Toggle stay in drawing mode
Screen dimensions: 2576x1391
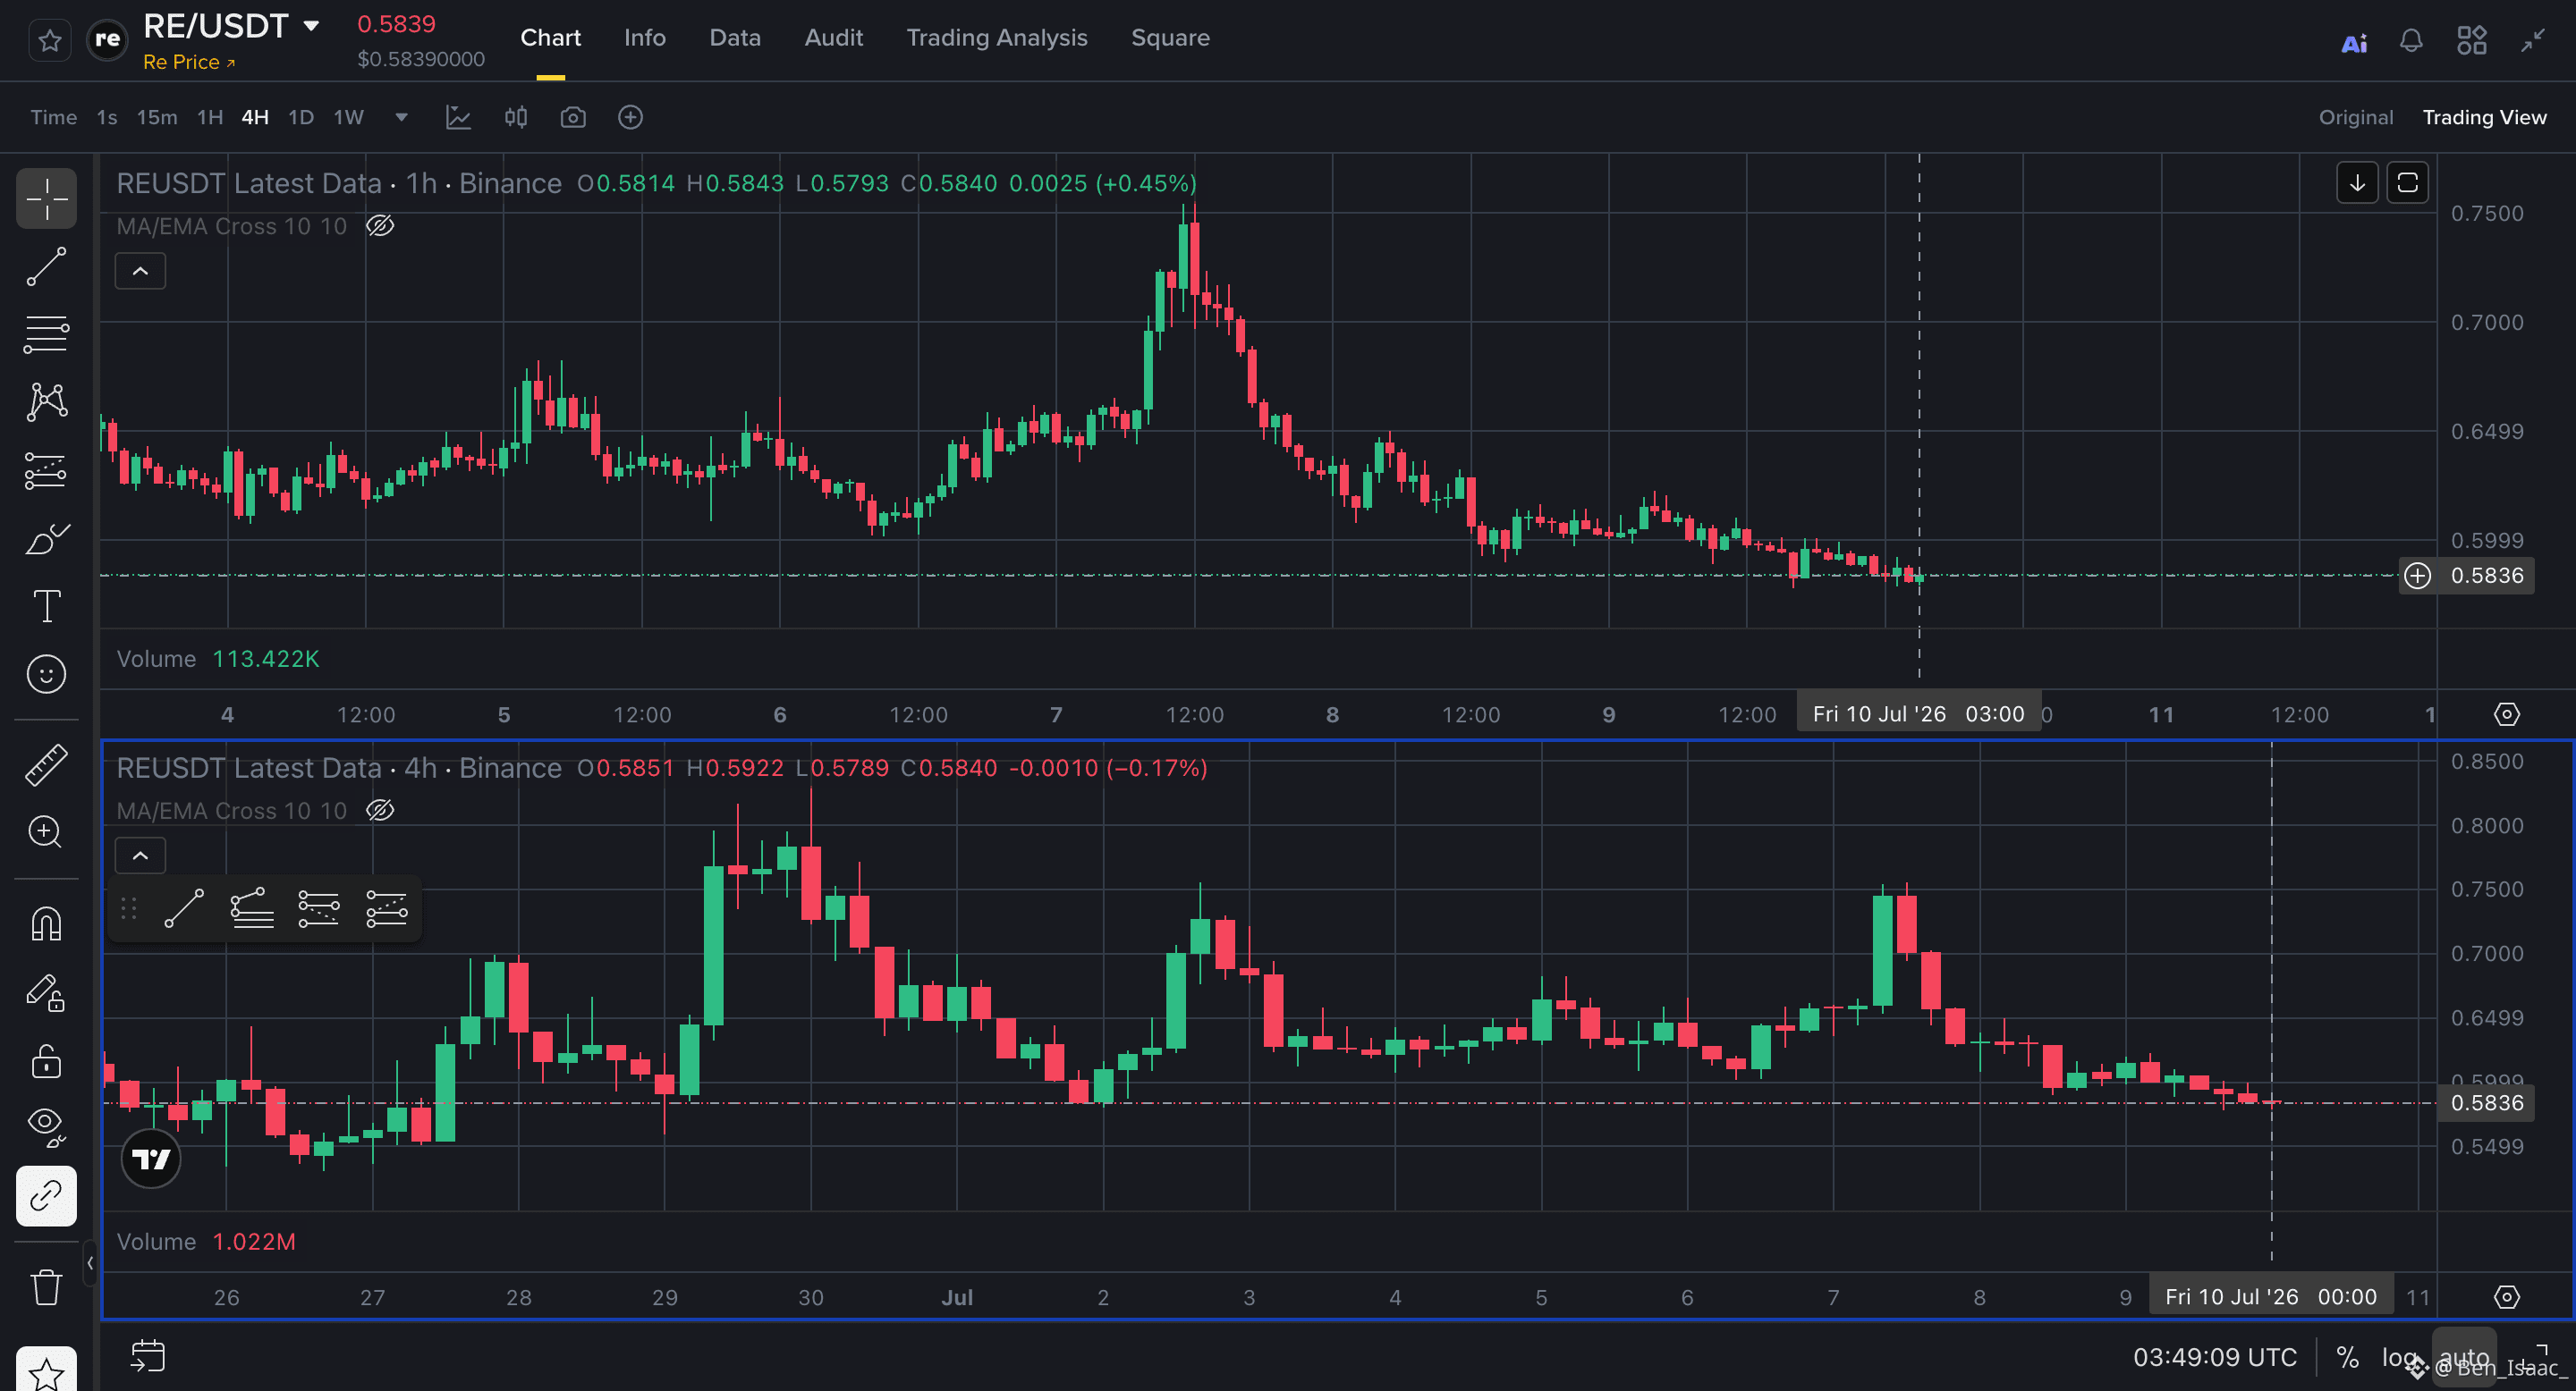(x=46, y=992)
